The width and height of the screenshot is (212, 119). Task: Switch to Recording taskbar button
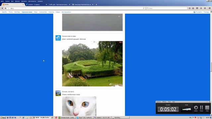pos(121,118)
